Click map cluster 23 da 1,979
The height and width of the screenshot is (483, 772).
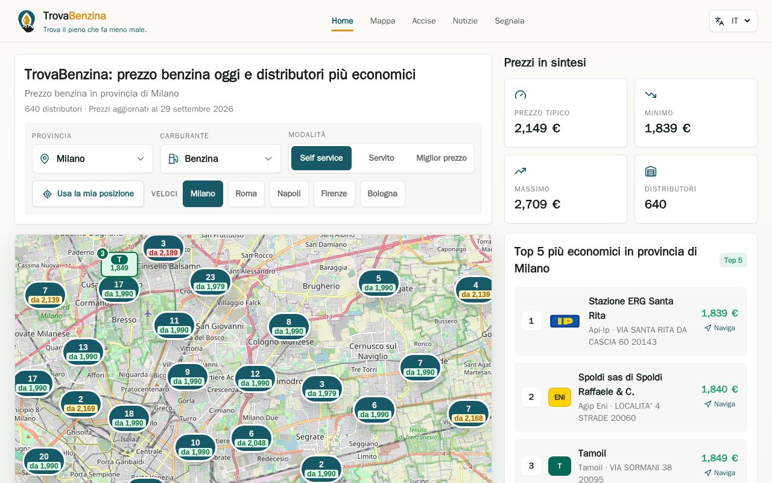click(x=210, y=282)
